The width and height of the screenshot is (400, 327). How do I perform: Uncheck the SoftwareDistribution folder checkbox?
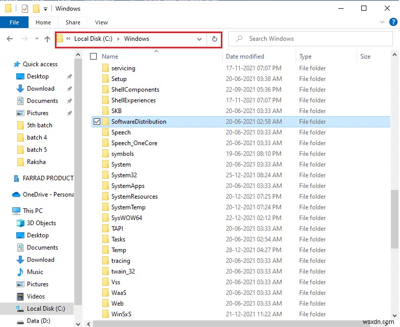[97, 122]
